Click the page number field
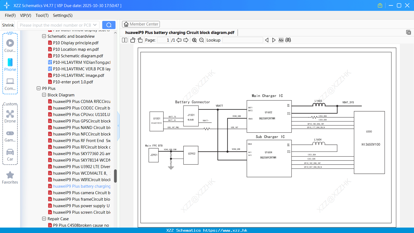414x233 pixels. coord(164,40)
